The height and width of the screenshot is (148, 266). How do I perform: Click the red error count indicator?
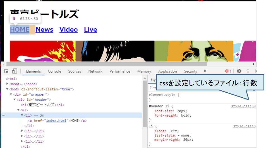(x=228, y=71)
